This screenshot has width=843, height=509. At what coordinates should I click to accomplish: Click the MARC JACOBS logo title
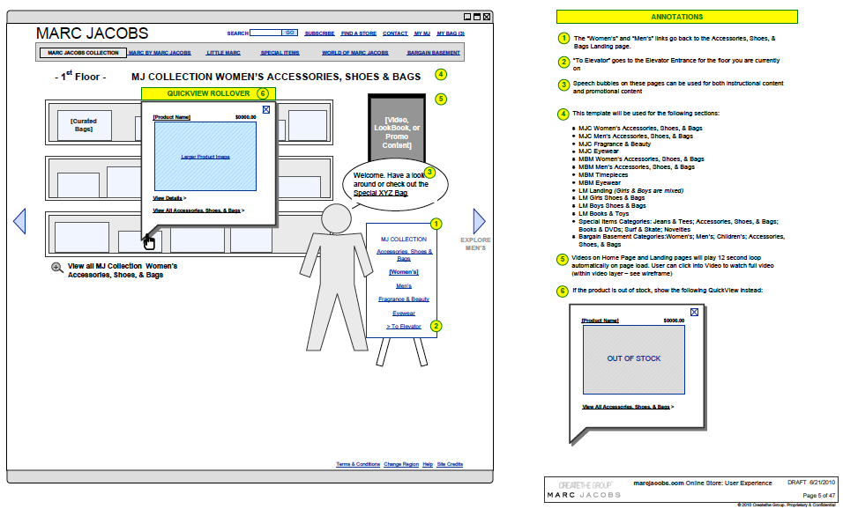(92, 33)
